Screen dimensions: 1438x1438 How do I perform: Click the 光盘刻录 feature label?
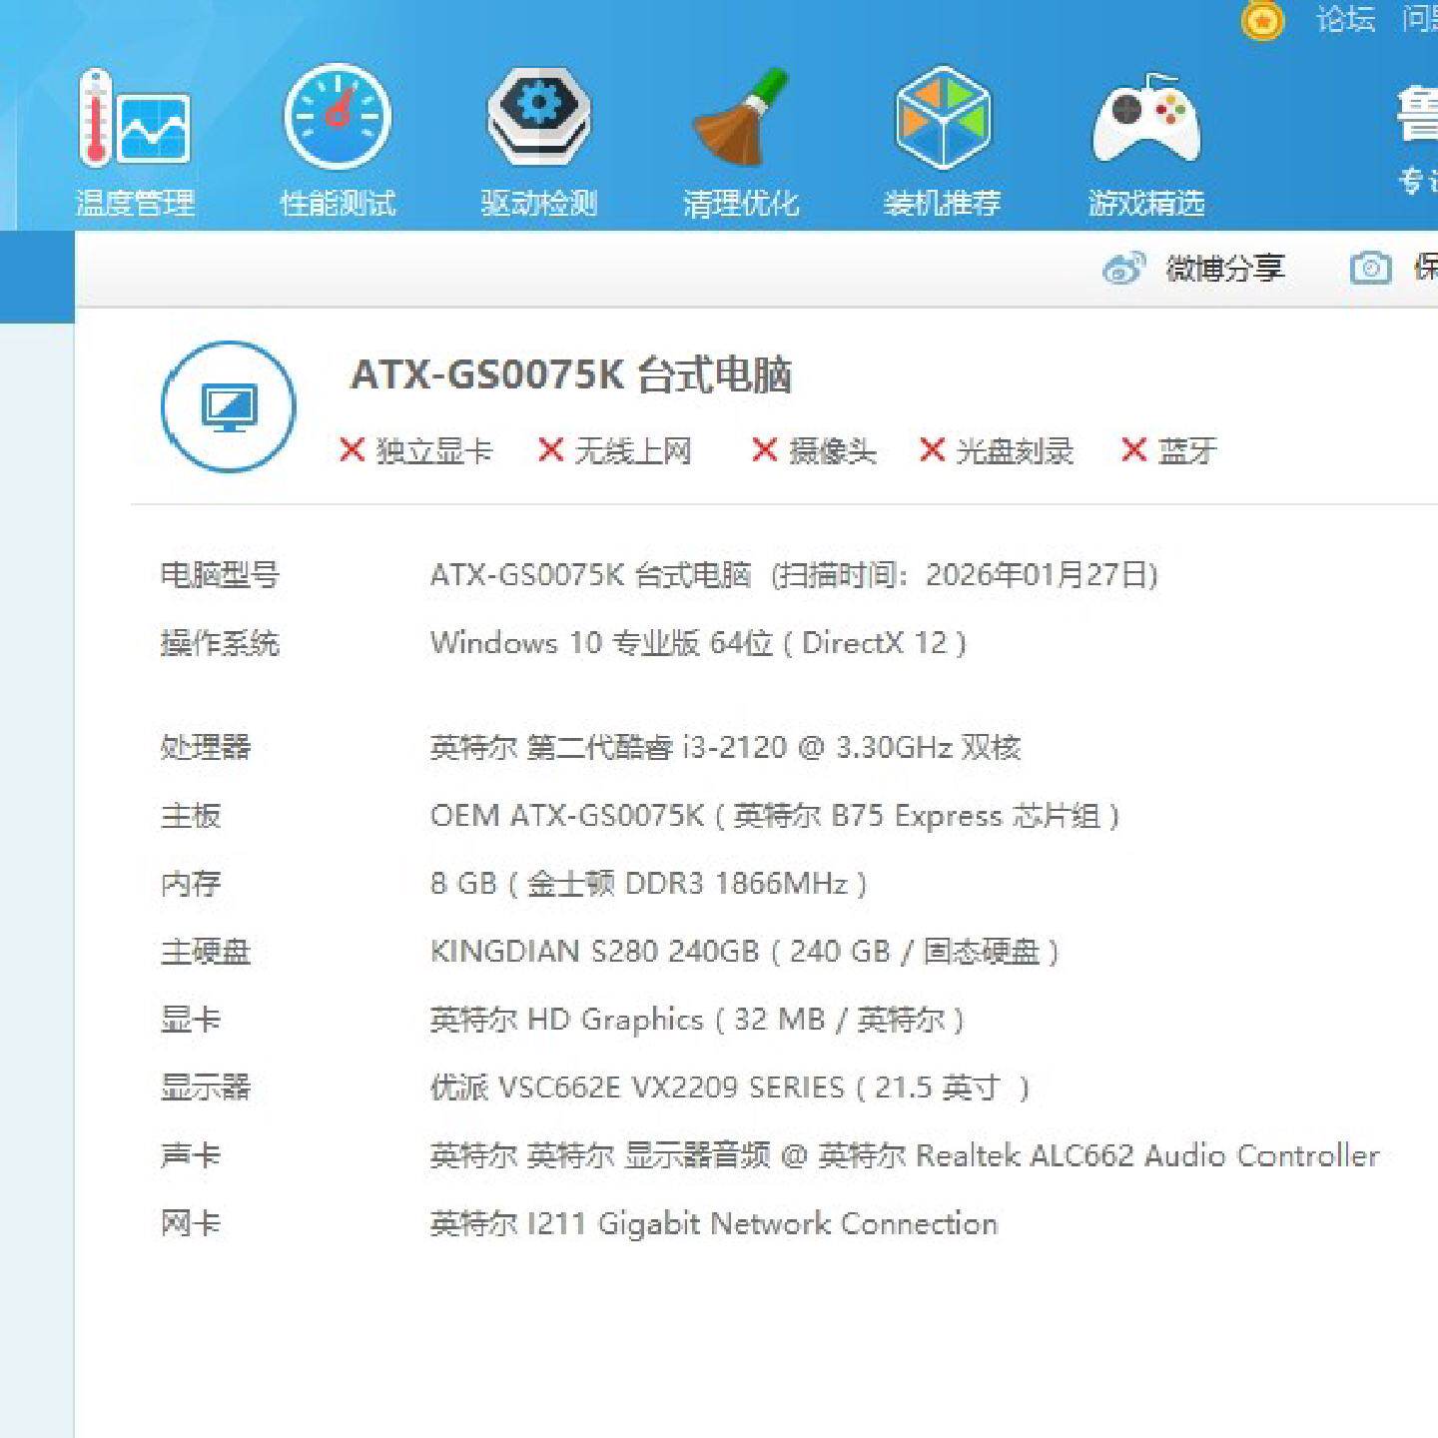1015,450
